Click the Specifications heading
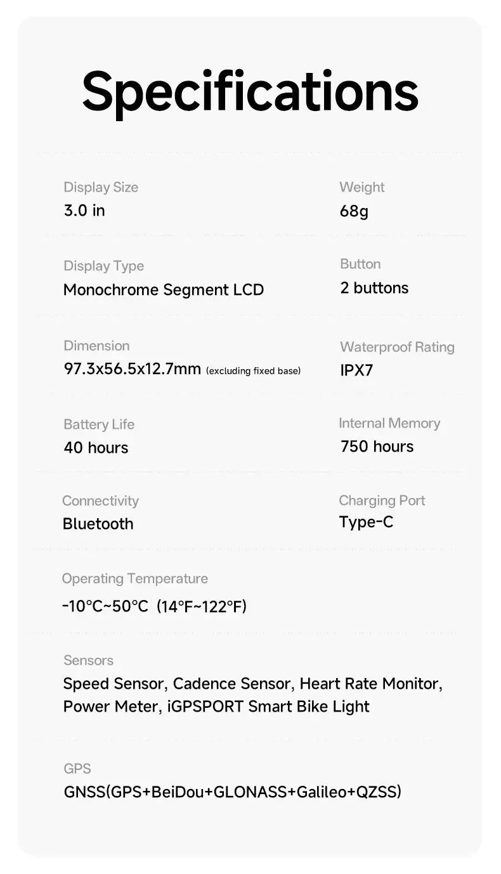 [x=250, y=93]
